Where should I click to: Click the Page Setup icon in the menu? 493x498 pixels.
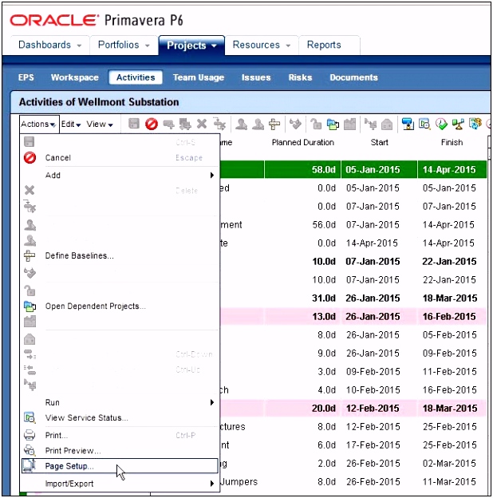30,466
